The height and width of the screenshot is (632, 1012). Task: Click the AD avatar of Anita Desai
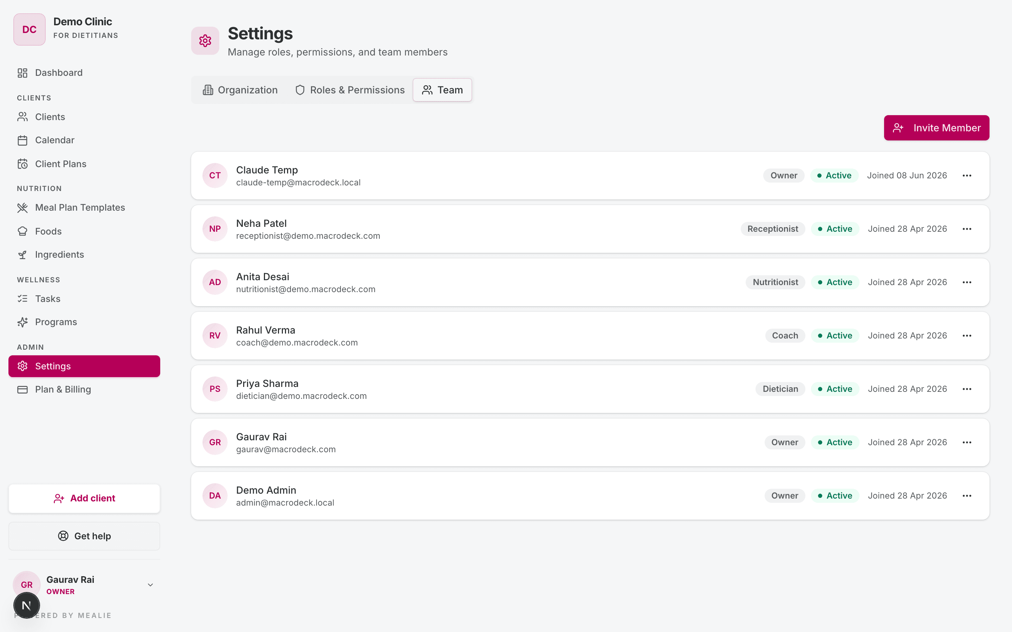click(x=215, y=282)
